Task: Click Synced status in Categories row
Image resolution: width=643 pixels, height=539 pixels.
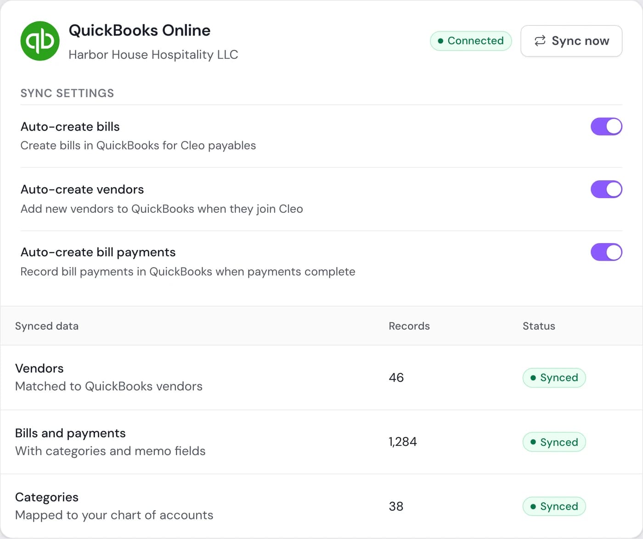Action: coord(554,506)
